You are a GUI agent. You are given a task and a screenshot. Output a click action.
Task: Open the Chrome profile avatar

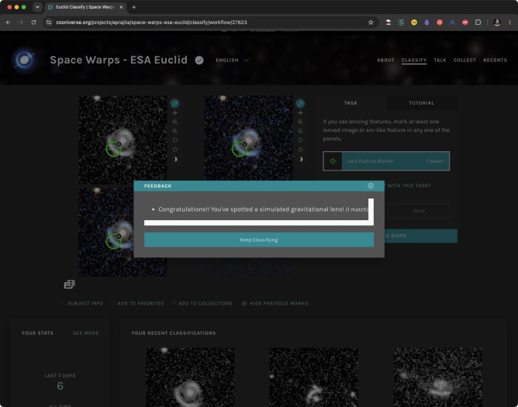point(497,22)
